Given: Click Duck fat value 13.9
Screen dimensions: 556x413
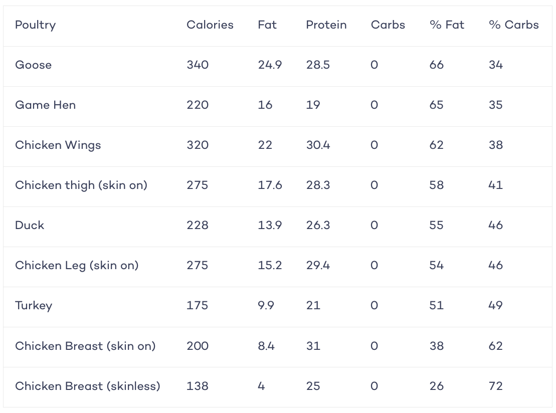Looking at the screenshot, I should pos(270,225).
